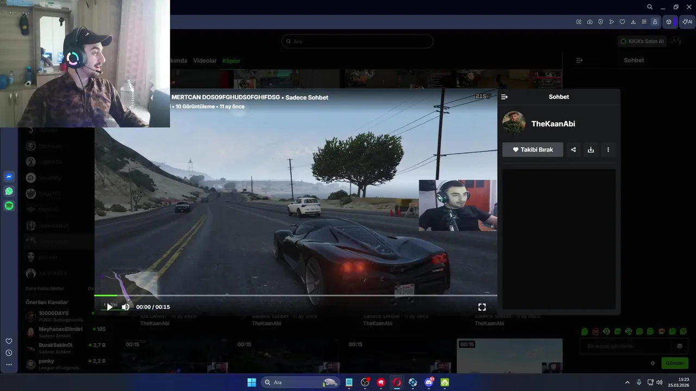Open Messenger in Opera sidebar
Viewport: 696px width, 391px height.
pyautogui.click(x=9, y=176)
